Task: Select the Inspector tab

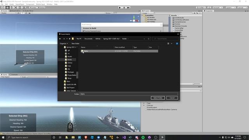Action: click(x=209, y=11)
